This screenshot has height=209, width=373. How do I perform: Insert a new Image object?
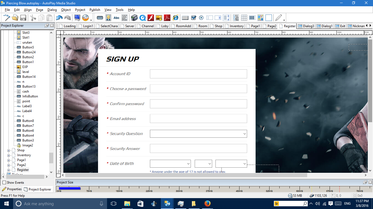pos(108,18)
